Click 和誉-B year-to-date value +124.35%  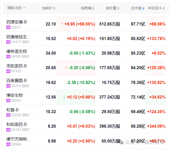156,112
